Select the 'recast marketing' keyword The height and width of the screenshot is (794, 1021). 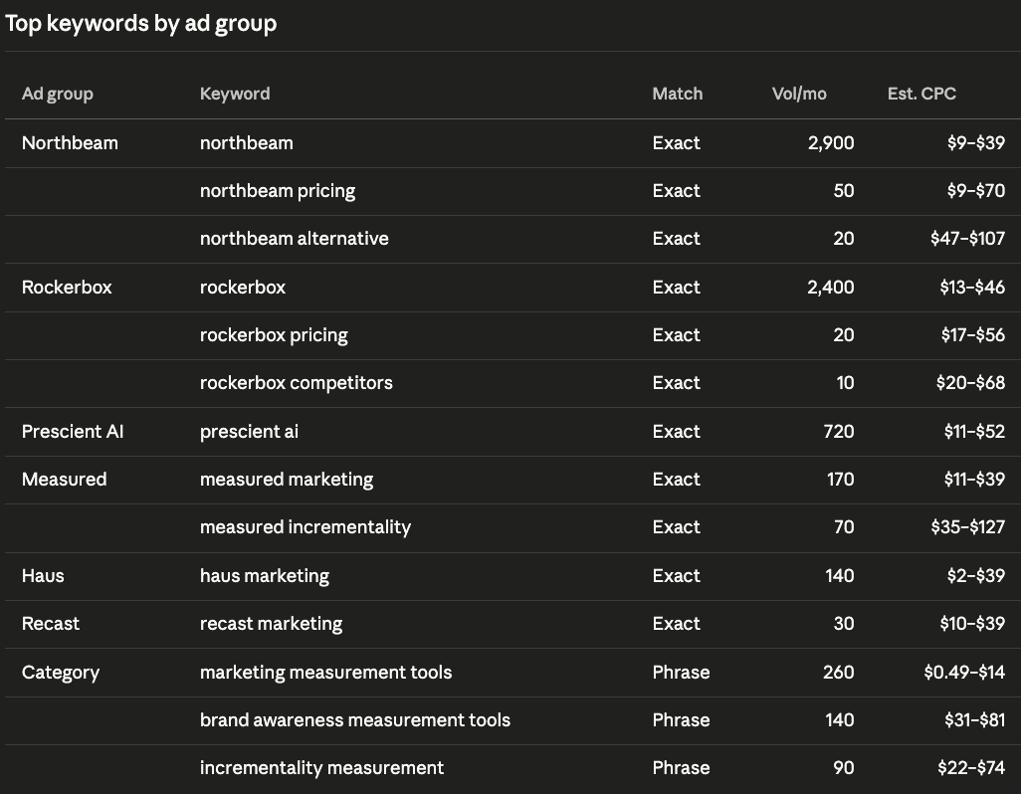(271, 624)
